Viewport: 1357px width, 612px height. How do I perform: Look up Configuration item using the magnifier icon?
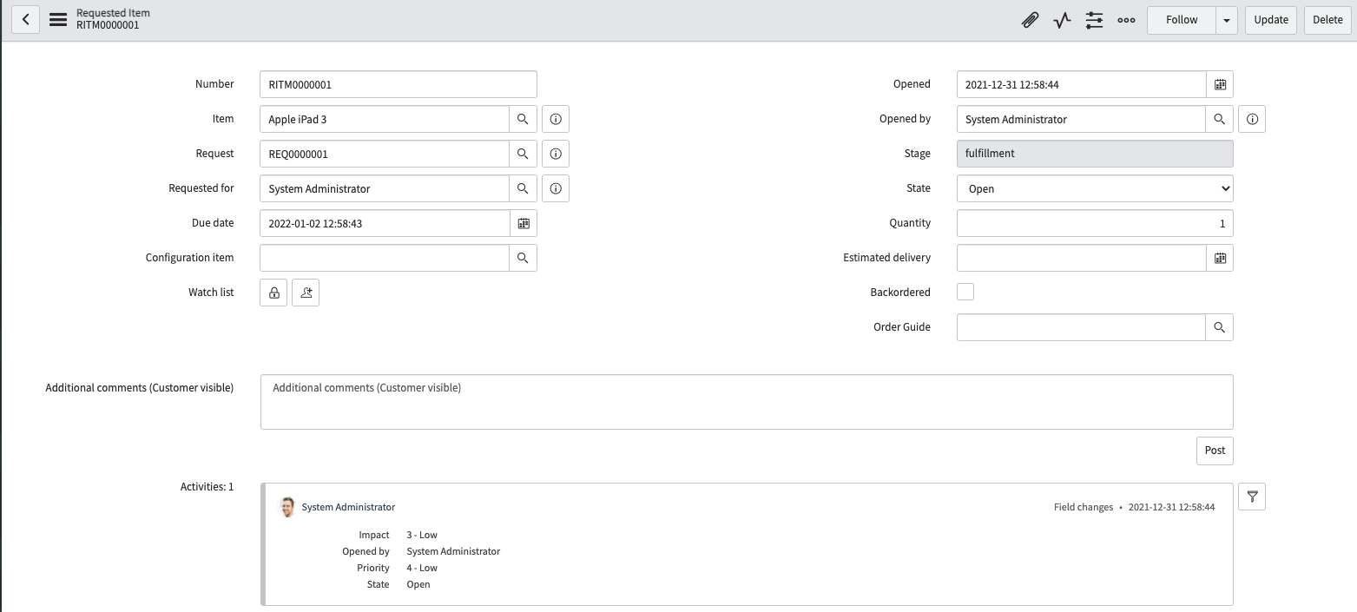(523, 258)
